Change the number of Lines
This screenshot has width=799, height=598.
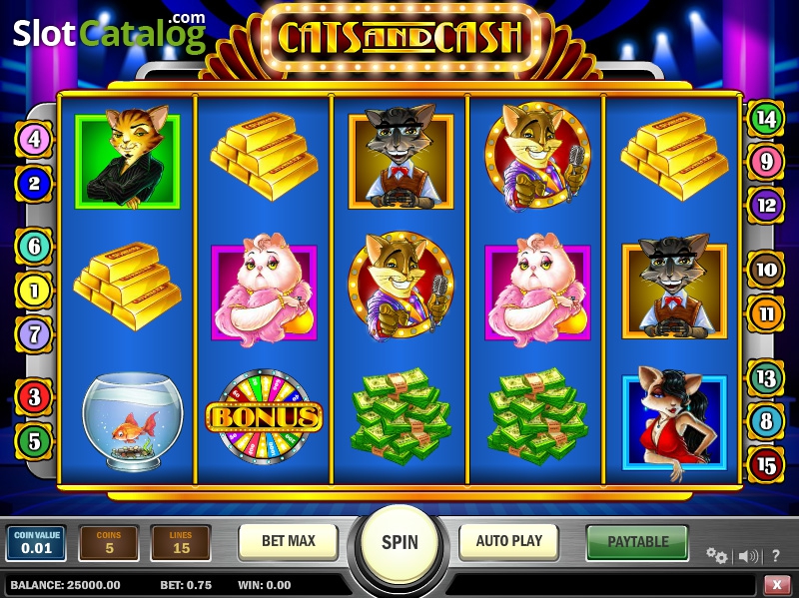pos(181,543)
